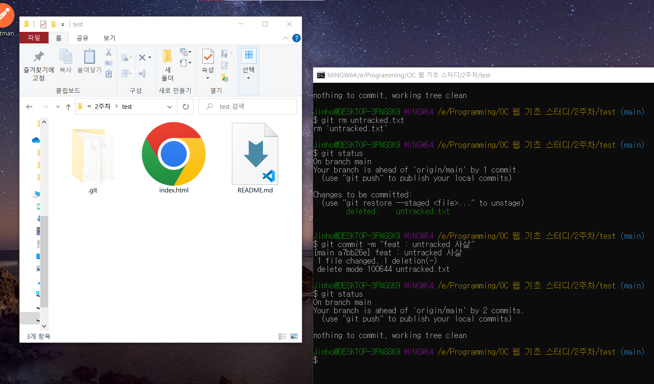Click the Cut scissors icon

pos(109,52)
